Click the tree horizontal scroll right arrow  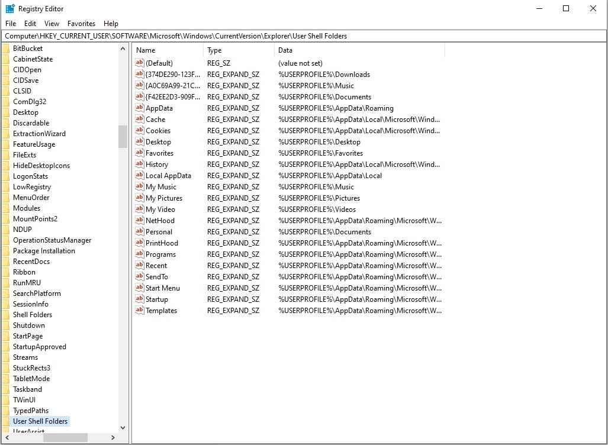113,438
